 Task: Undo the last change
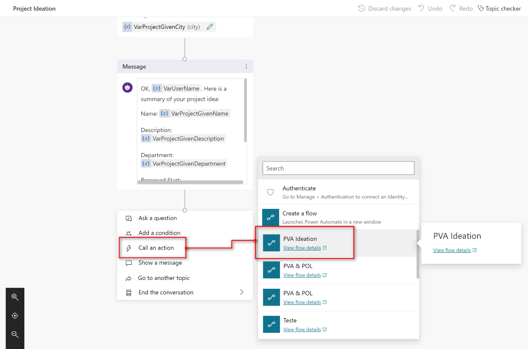tap(430, 8)
